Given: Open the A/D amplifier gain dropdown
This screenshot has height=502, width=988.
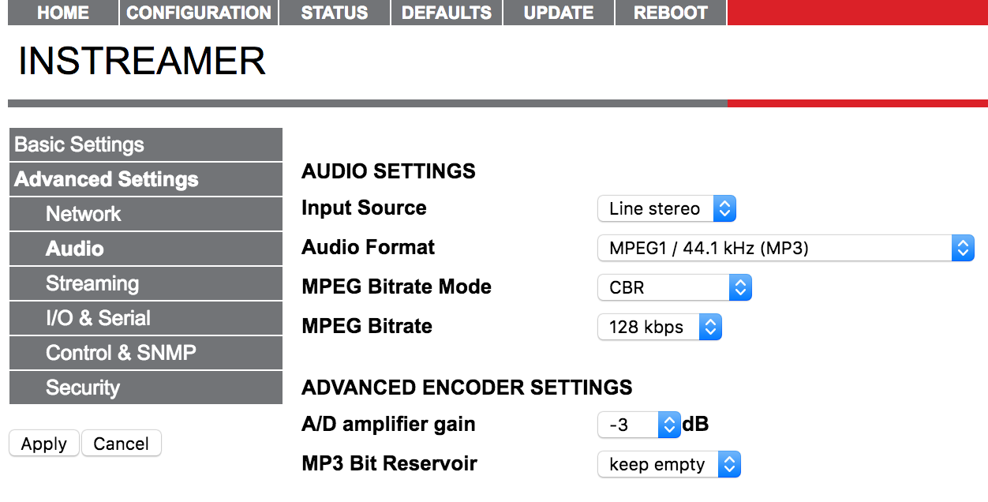Looking at the screenshot, I should tap(639, 425).
